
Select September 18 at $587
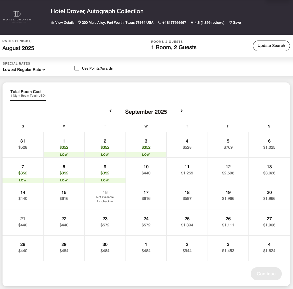[x=187, y=196]
